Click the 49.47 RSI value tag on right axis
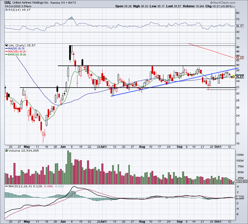The height and width of the screenshot is (224, 248). pos(239,26)
